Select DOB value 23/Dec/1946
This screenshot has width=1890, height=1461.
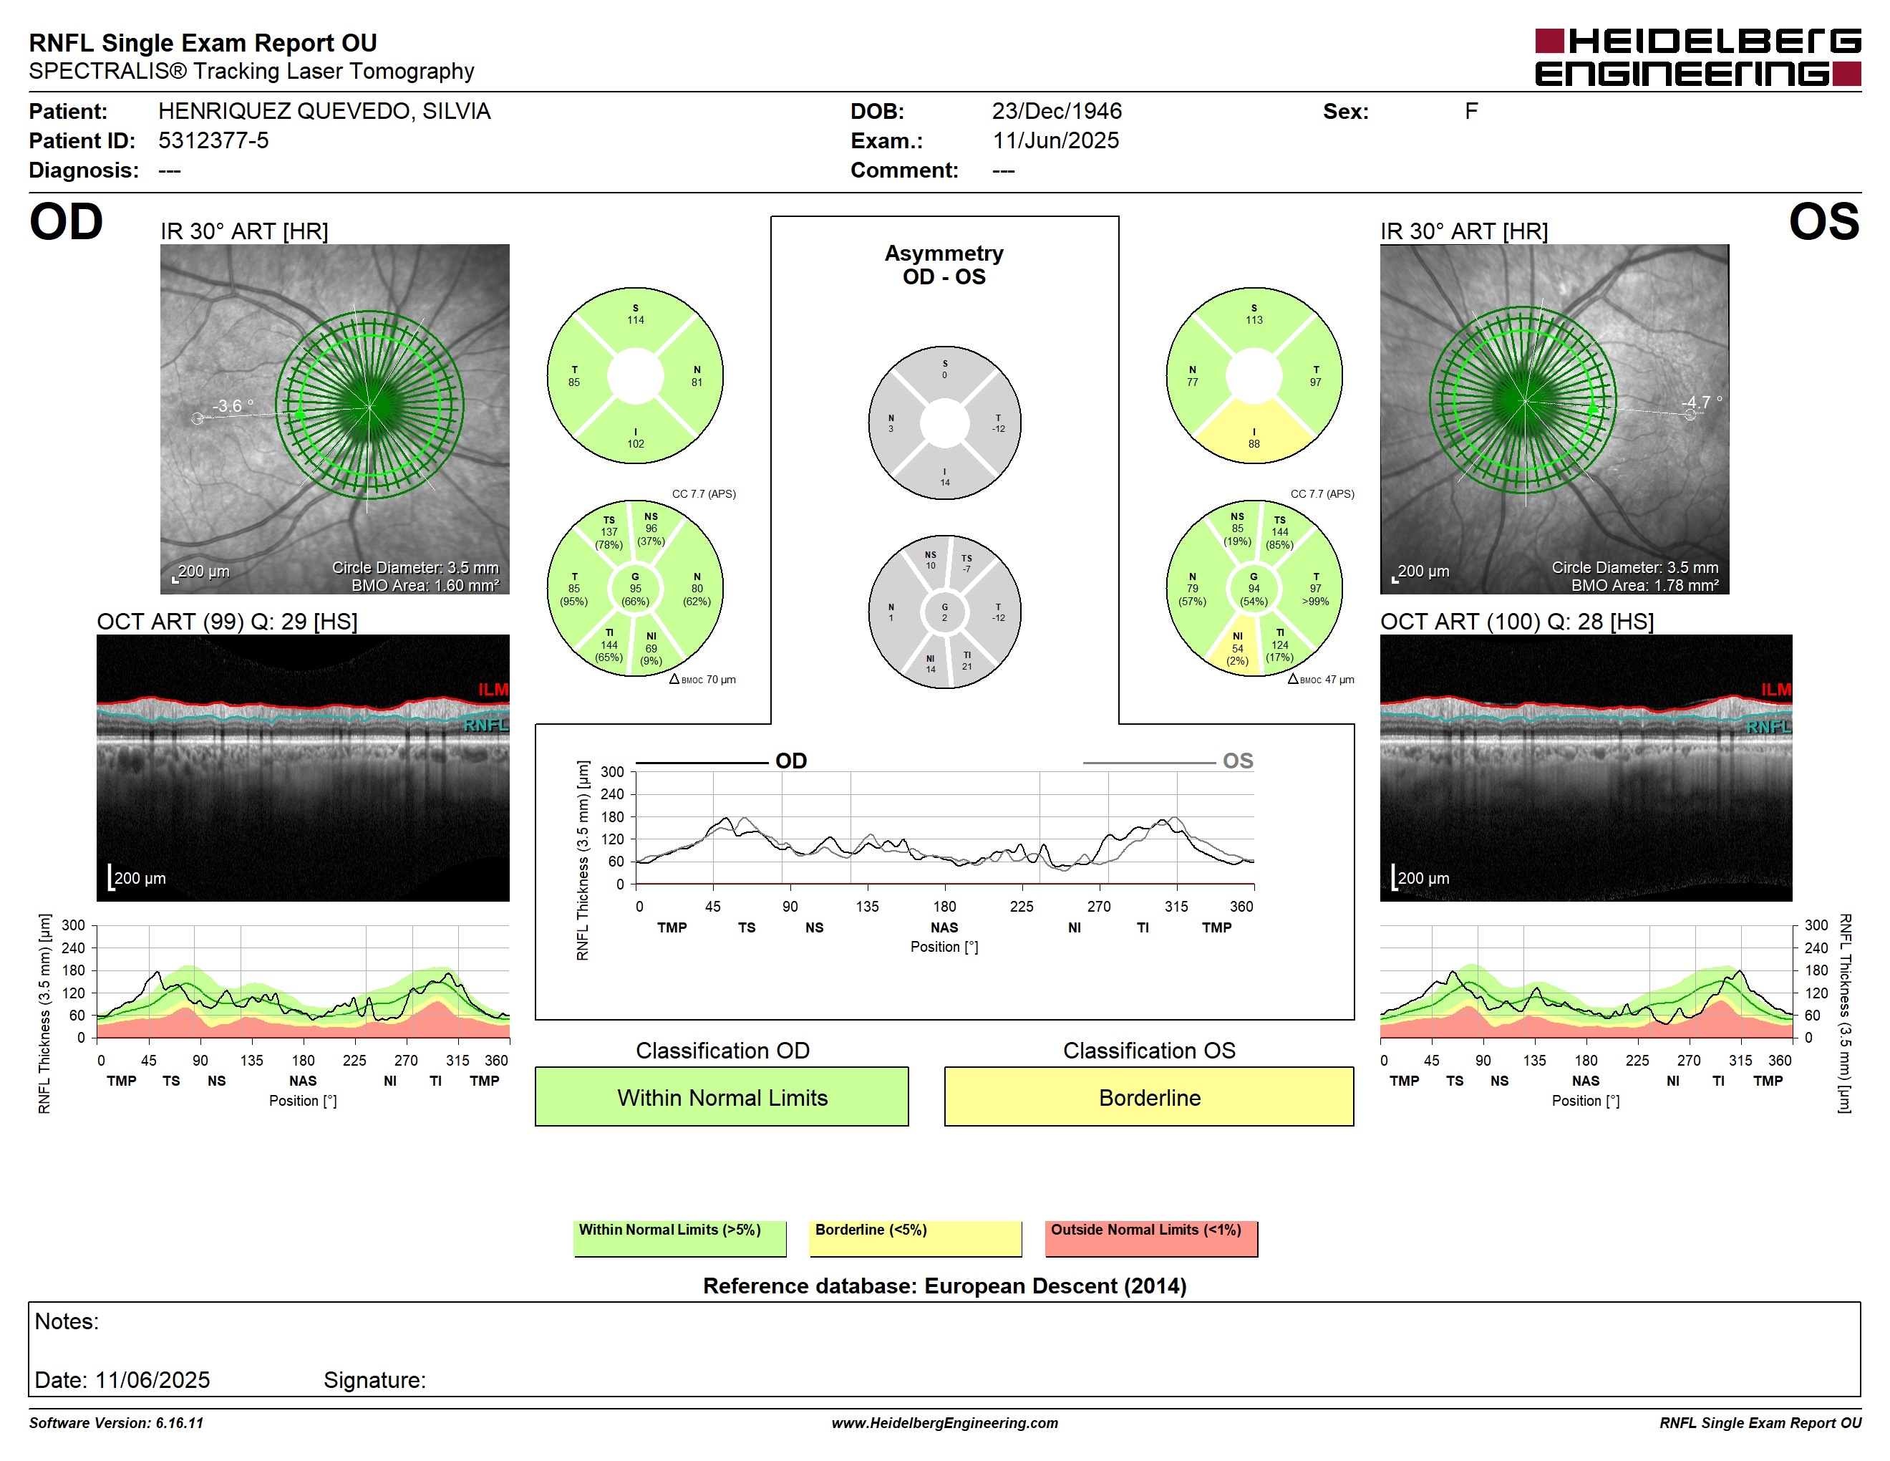click(1057, 111)
